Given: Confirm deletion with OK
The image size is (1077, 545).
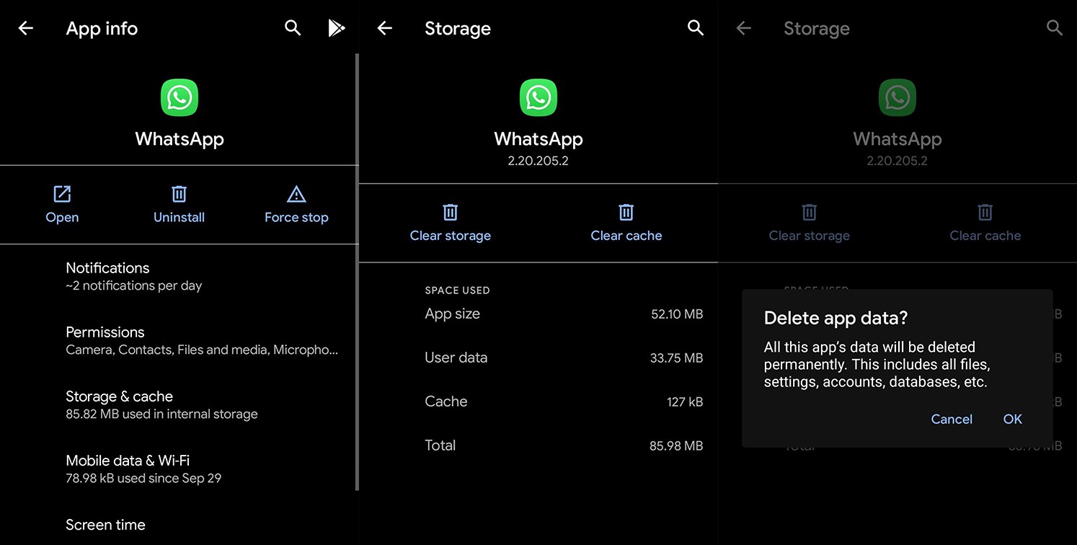Looking at the screenshot, I should point(1013,419).
